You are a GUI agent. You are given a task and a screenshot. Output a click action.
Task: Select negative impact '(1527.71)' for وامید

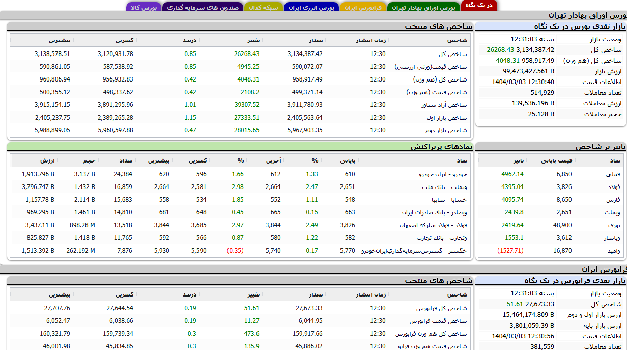510,251
